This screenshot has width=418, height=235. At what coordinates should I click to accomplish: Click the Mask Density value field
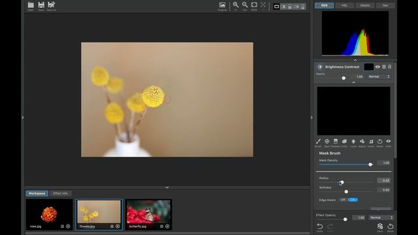(384, 163)
